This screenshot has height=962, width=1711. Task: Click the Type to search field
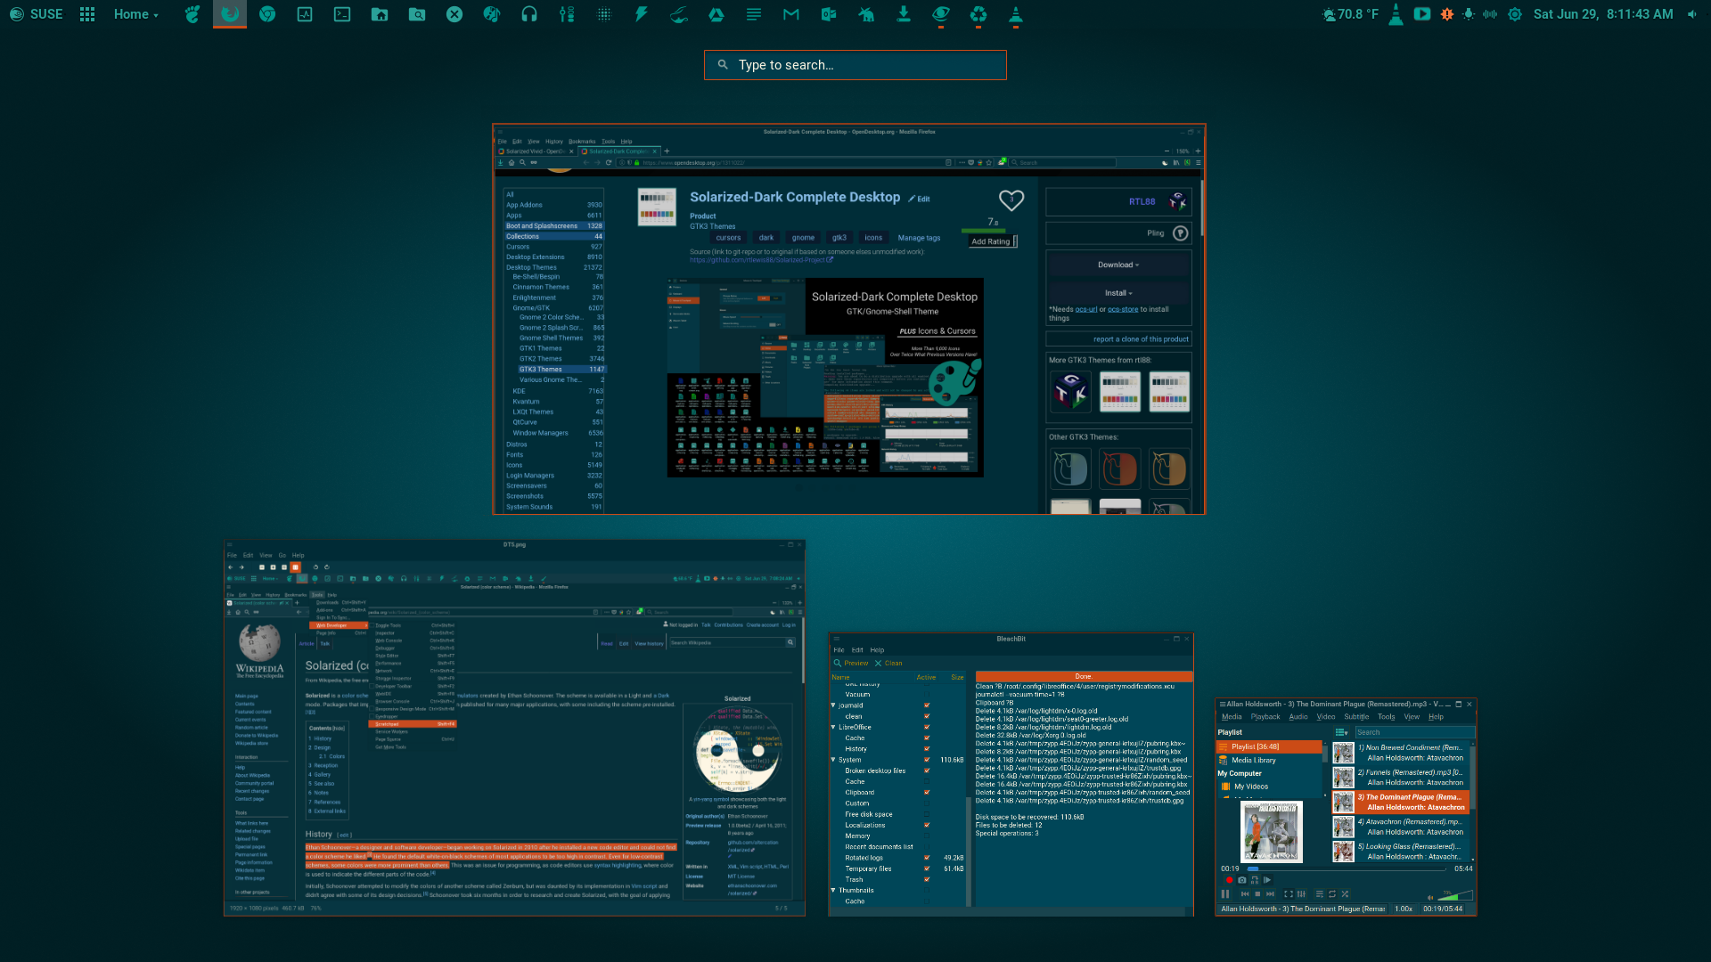tap(855, 65)
